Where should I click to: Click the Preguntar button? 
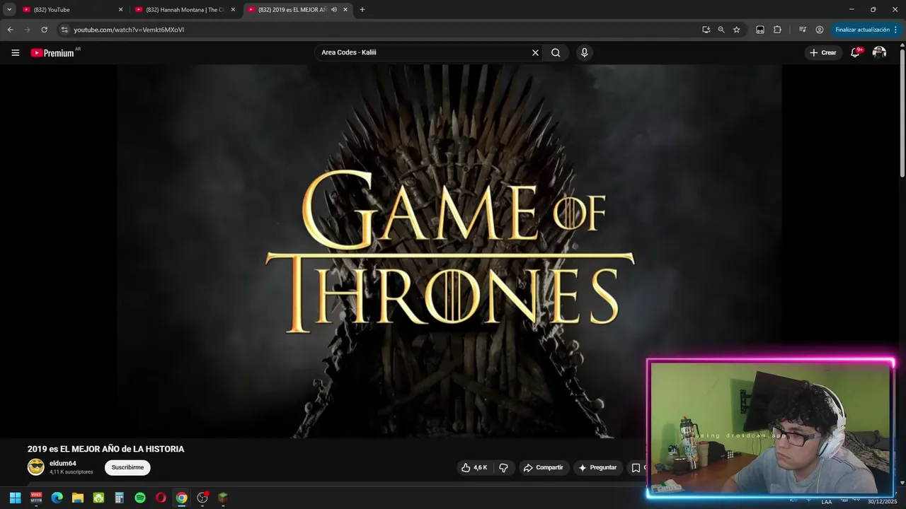(x=597, y=467)
